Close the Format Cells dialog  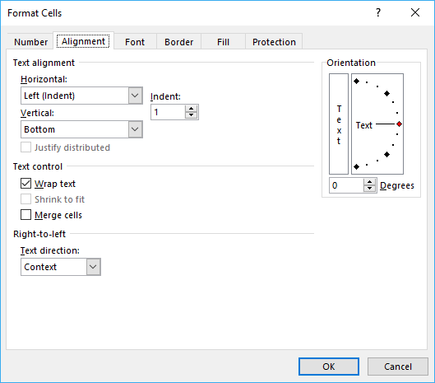click(x=415, y=12)
